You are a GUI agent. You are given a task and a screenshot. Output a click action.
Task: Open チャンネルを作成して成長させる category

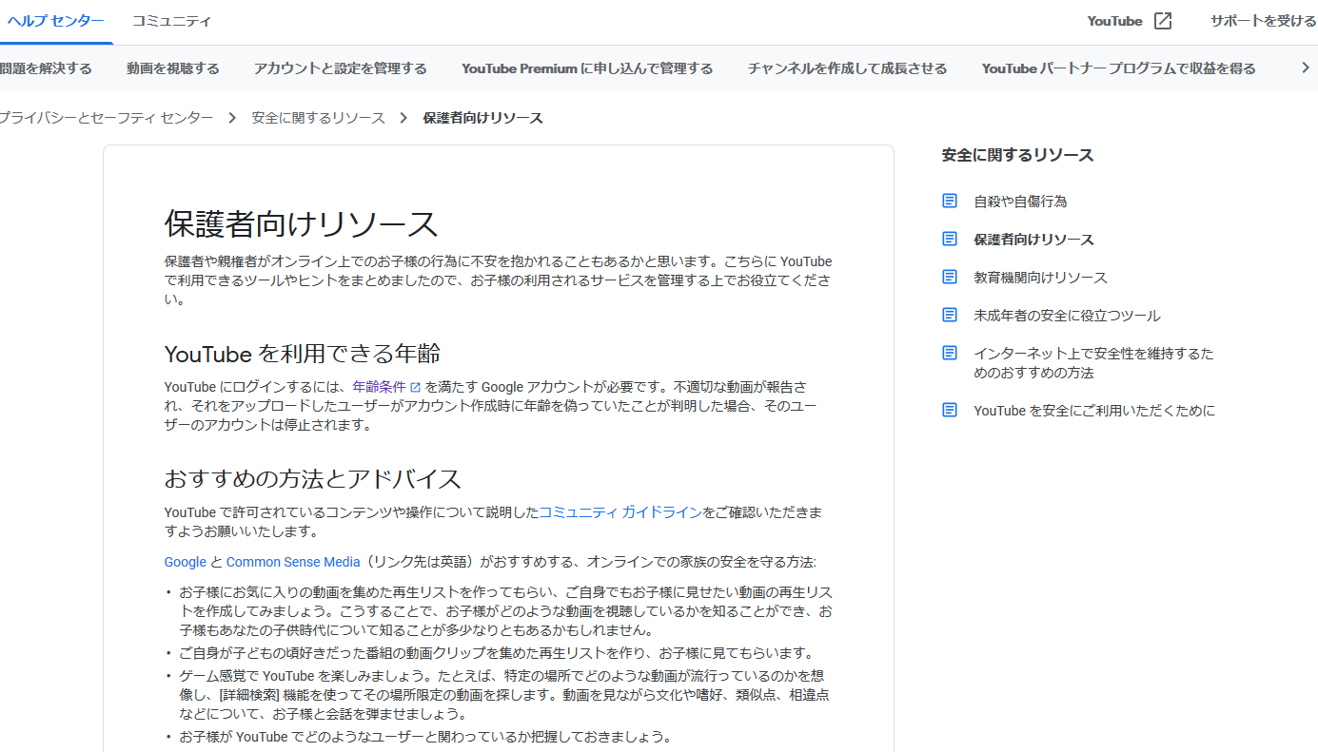click(847, 68)
